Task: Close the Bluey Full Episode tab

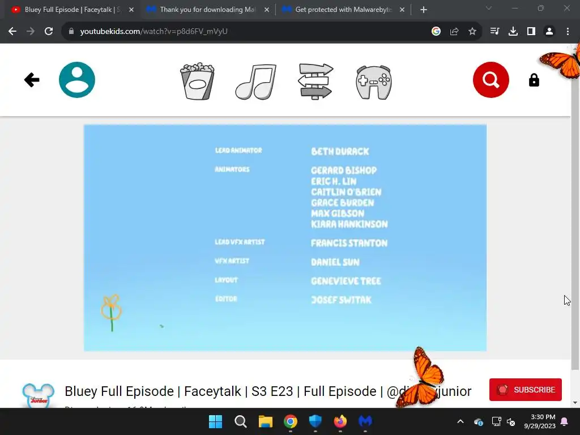Action: tap(131, 10)
